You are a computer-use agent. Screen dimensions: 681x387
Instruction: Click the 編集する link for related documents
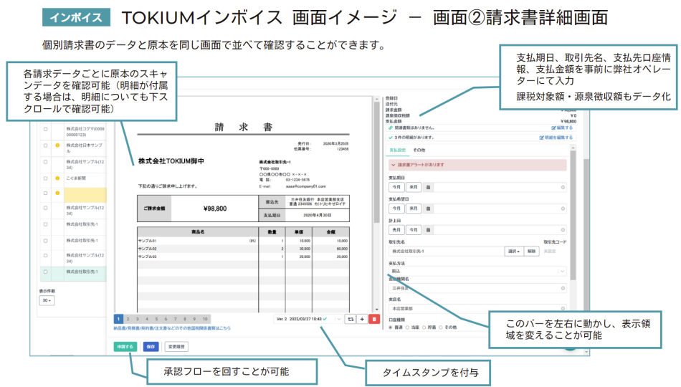click(x=562, y=128)
